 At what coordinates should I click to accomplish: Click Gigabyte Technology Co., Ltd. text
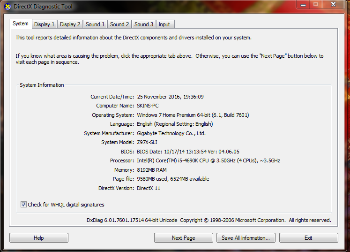pyautogui.click(x=171, y=133)
